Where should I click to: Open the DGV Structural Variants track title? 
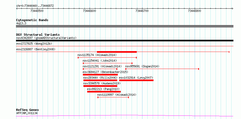coord(38,35)
